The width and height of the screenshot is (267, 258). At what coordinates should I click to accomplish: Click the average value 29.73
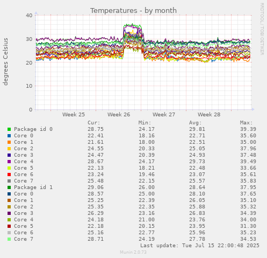pos(197,162)
